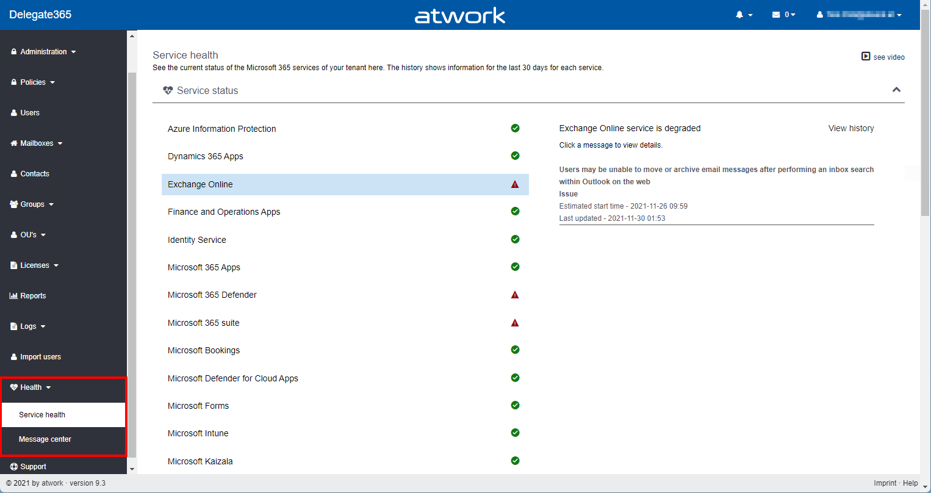Expand the Administration sidebar menu
The width and height of the screenshot is (931, 493).
tap(43, 52)
